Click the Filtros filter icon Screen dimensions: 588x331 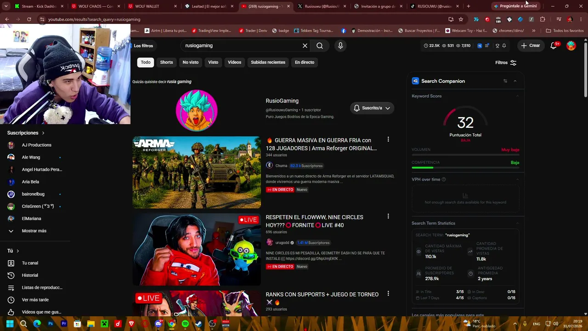tap(514, 63)
